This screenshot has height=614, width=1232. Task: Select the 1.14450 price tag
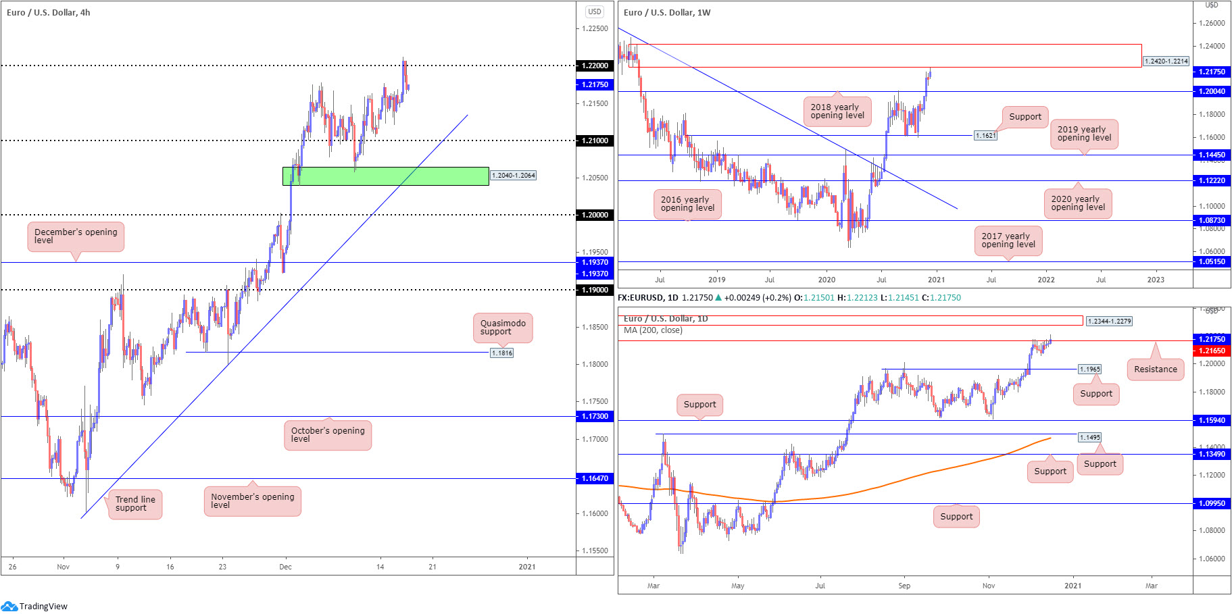[1212, 155]
